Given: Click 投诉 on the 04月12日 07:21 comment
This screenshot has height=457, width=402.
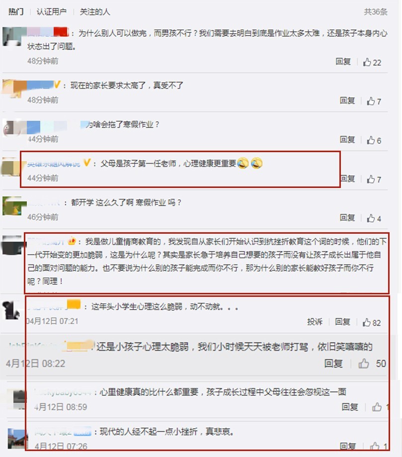Looking at the screenshot, I should point(315,322).
